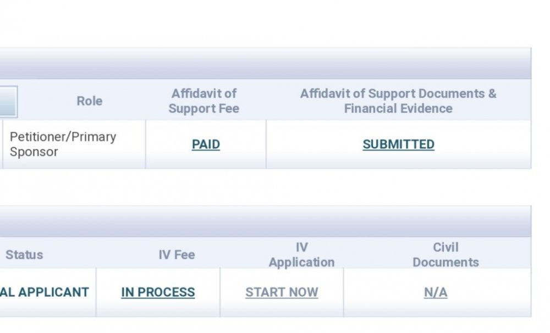Click the N/A civil documents link
The height and width of the screenshot is (333, 550).
436,292
